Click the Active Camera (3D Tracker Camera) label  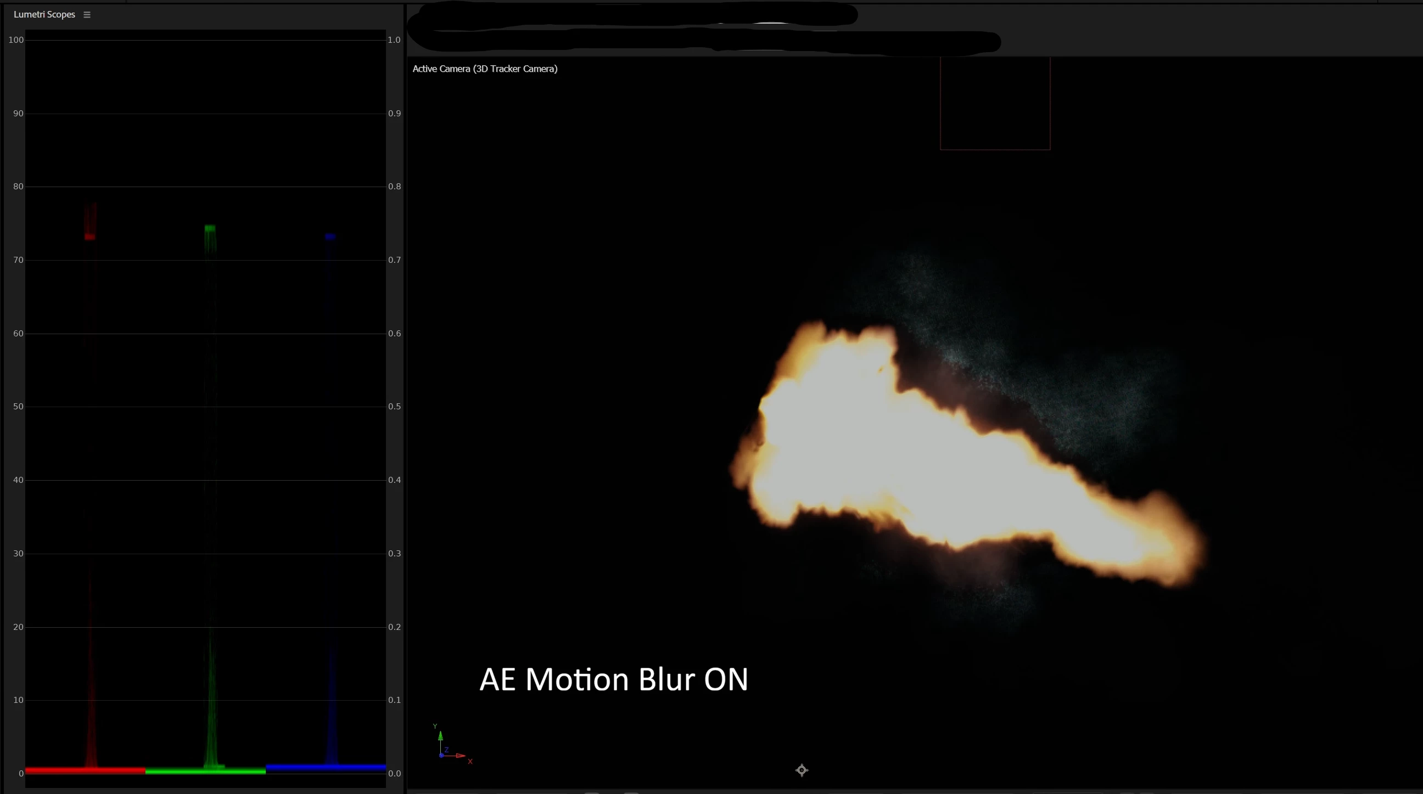(x=484, y=69)
